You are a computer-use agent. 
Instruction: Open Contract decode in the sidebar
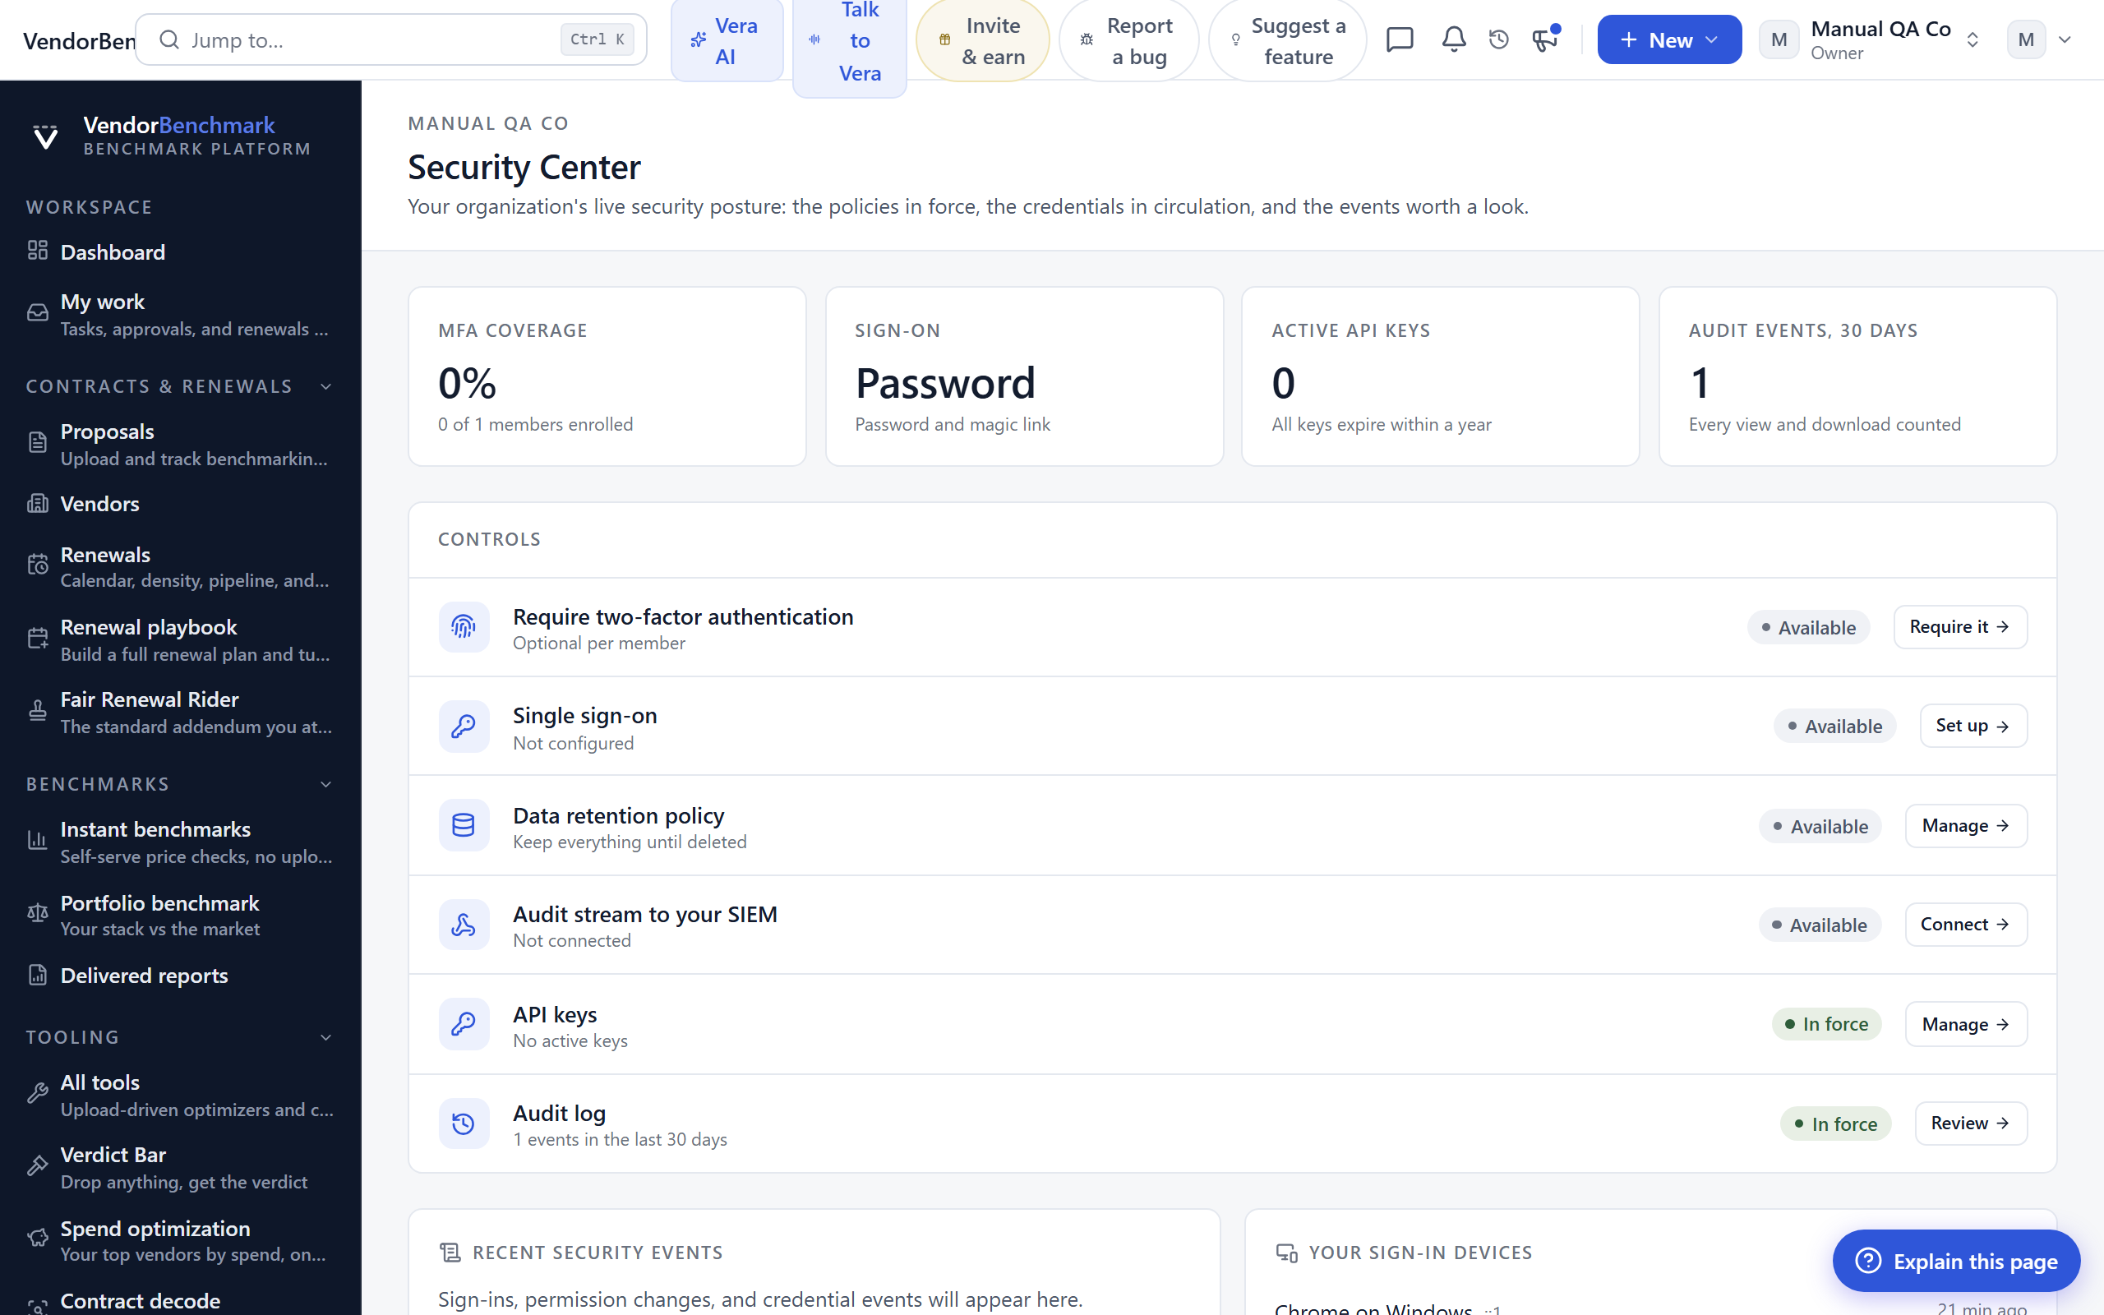point(180,1301)
